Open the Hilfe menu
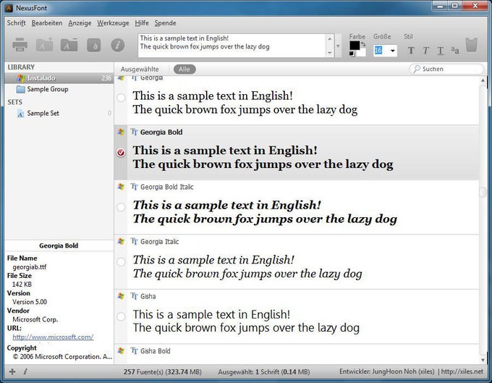The width and height of the screenshot is (492, 383). (x=142, y=23)
